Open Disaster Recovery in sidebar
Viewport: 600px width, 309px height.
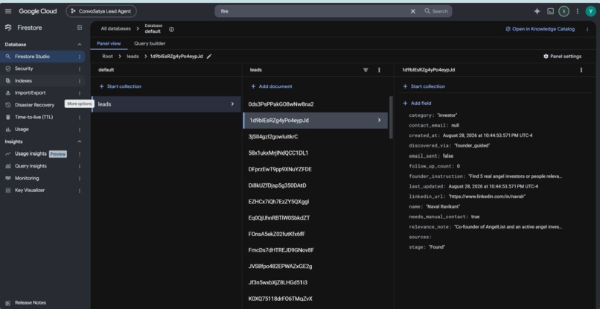(34, 105)
